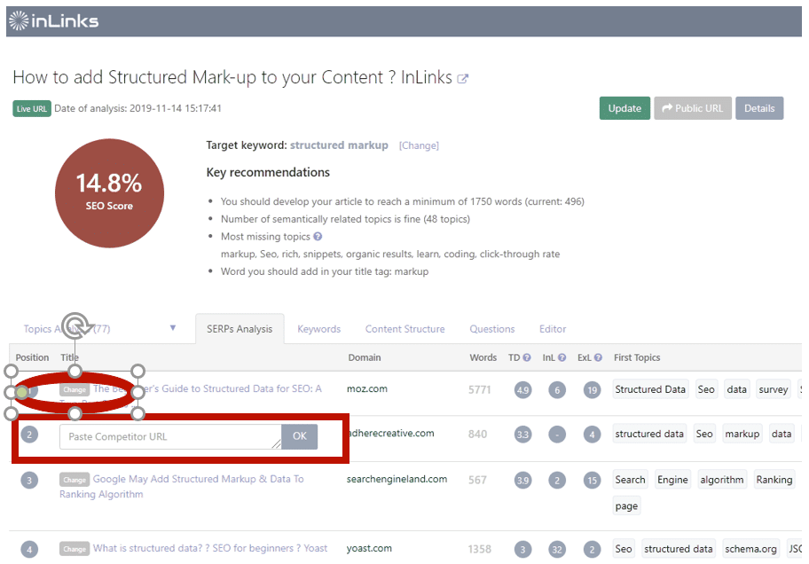Click the ExL badge 2 in the yoast.com row
This screenshot has height=564, width=809.
[592, 550]
